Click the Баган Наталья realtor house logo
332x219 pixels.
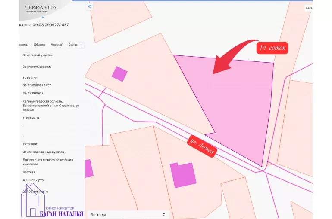tap(32, 201)
